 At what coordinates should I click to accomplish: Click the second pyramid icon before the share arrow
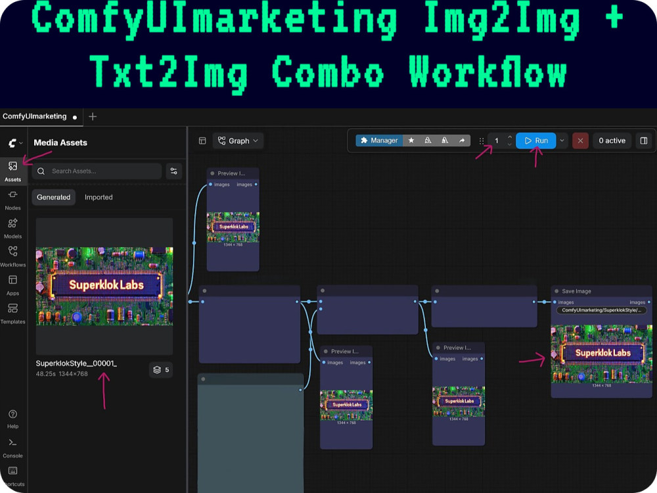445,141
